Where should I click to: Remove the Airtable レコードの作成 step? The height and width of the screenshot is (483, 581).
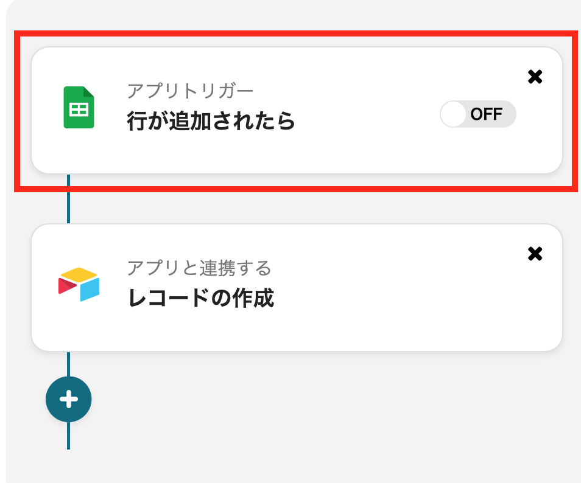535,254
